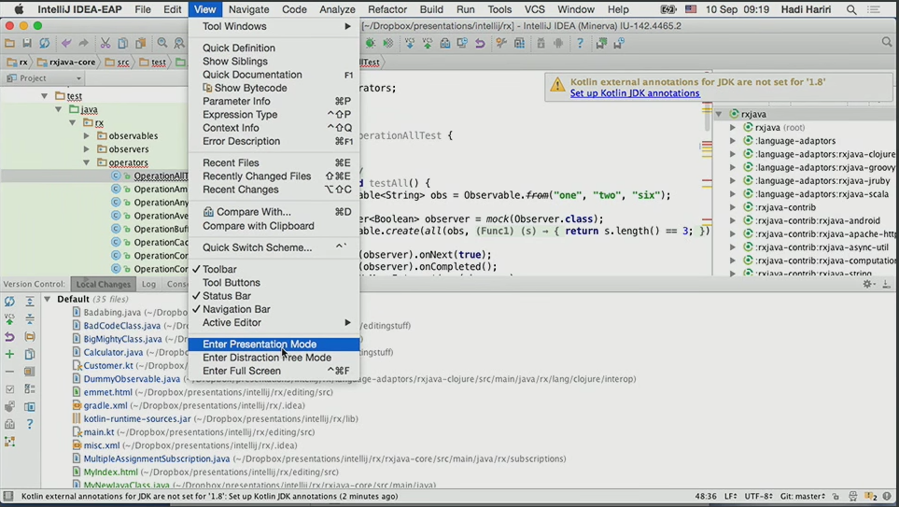Expand :language-adaptors in Gradle tree

point(733,140)
